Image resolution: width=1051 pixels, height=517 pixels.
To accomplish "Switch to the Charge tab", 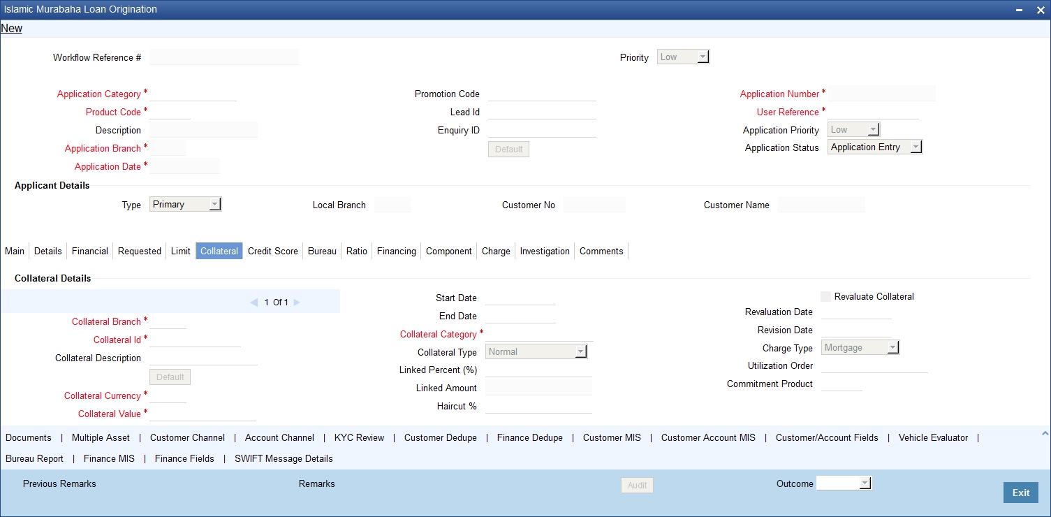I will 496,251.
